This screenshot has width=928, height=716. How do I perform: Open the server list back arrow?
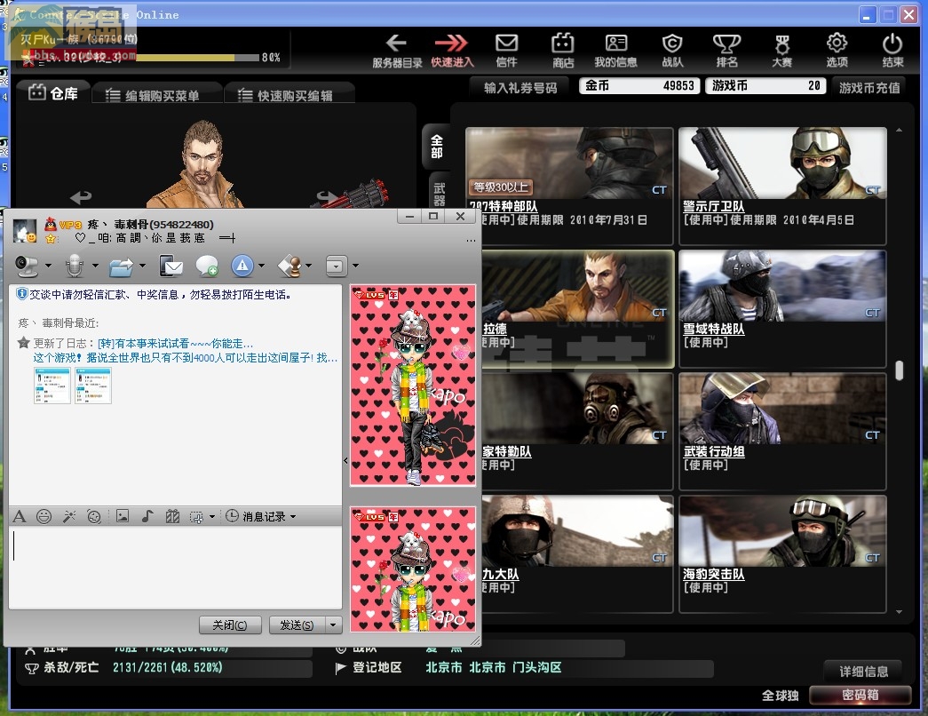[x=396, y=44]
